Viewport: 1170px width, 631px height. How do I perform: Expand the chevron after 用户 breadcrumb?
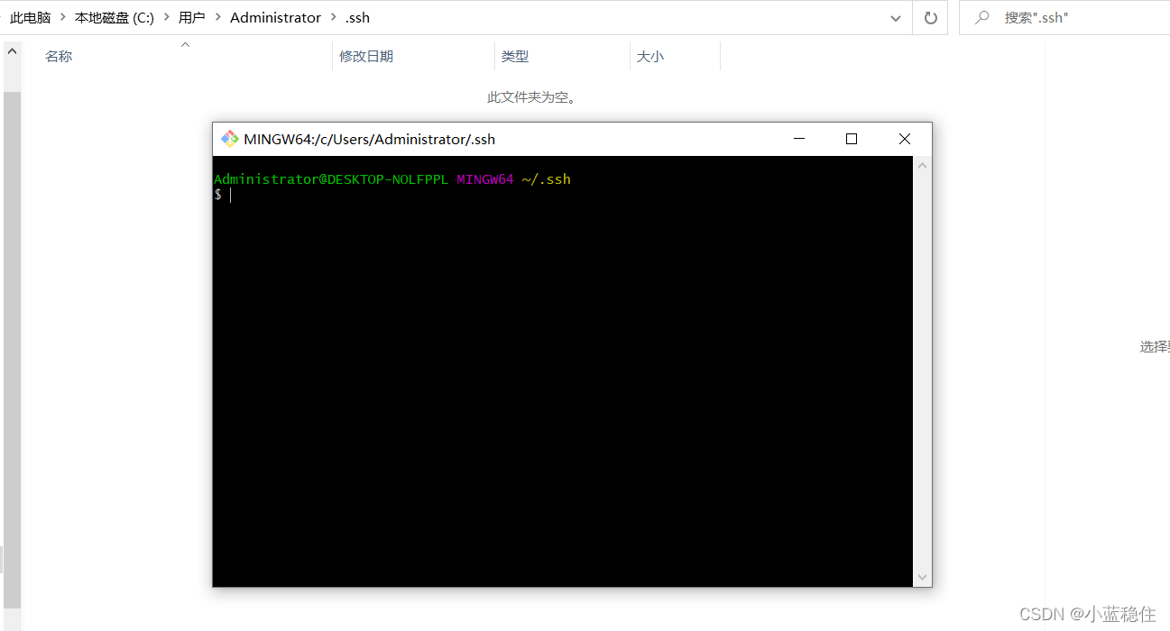[217, 17]
